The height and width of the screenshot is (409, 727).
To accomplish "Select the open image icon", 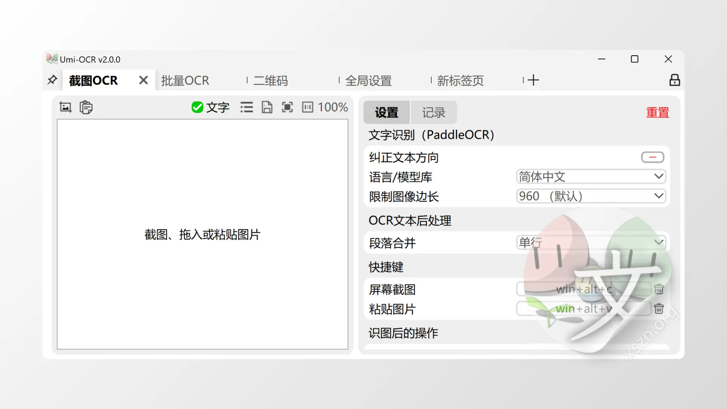I will coord(65,107).
